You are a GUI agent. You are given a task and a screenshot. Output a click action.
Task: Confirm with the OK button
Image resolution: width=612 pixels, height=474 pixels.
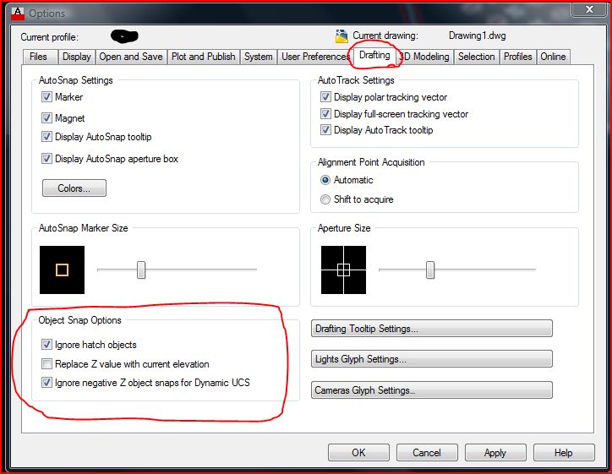point(358,453)
